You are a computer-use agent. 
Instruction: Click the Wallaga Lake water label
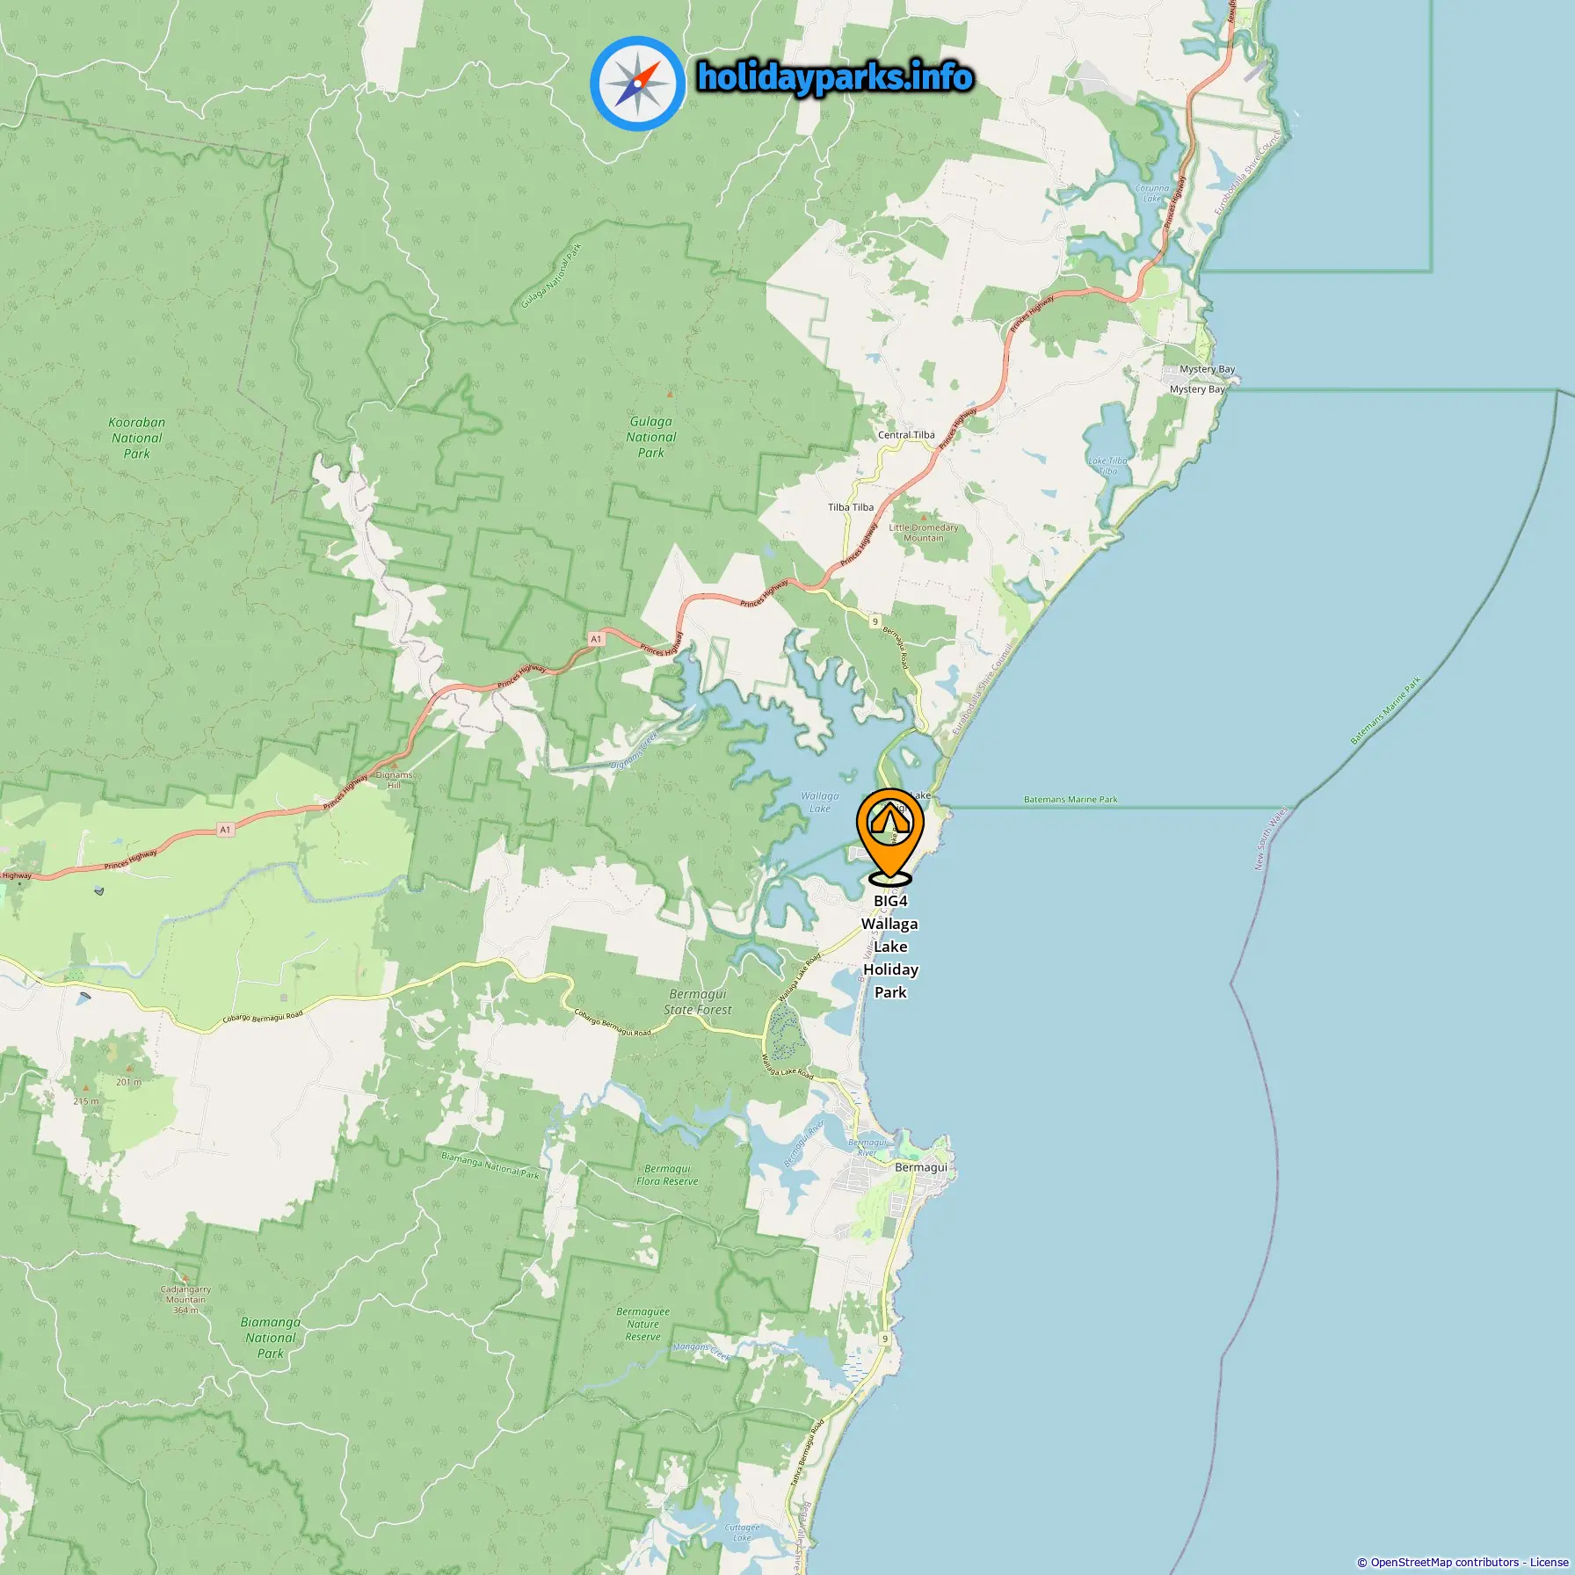(819, 802)
